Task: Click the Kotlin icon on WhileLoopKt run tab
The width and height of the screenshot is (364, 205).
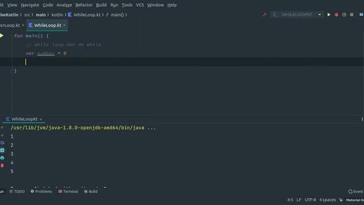Action: click(x=8, y=119)
